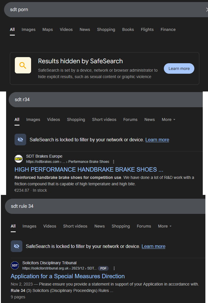Click SDT Brakes Europe site favicon
The width and height of the screenshot is (208, 303).
[19, 159]
